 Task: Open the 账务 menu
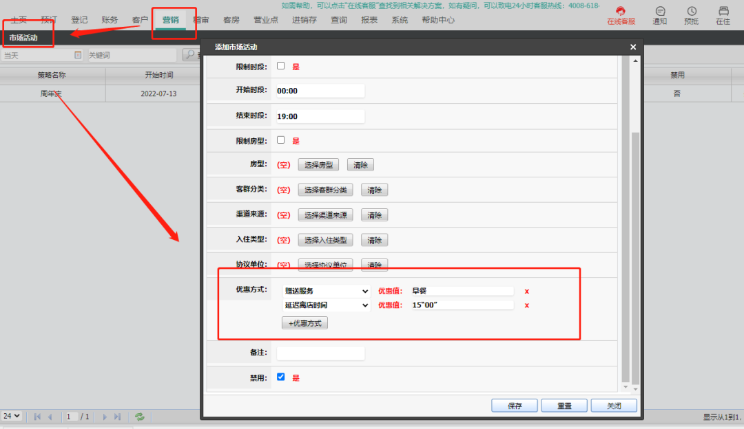(x=110, y=20)
